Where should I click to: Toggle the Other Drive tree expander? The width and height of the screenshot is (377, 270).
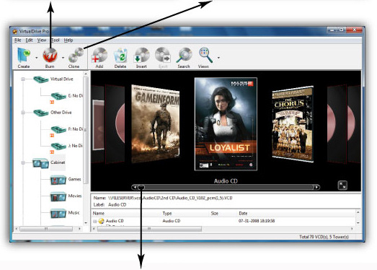click(23, 112)
